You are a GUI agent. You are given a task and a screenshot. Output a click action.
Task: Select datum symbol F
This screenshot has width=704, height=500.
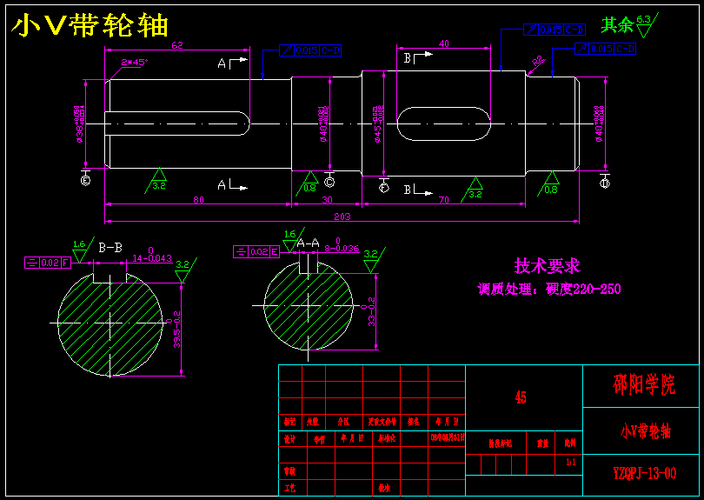tap(384, 187)
